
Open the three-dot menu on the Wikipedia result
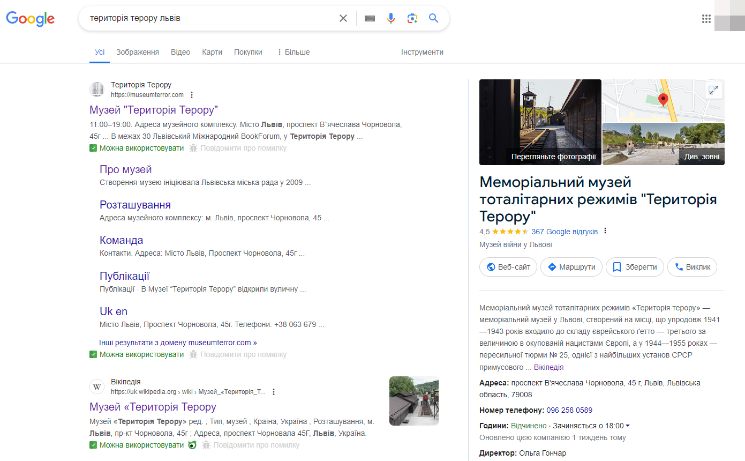pos(274,391)
